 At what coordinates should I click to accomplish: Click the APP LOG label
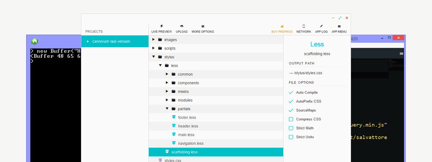(321, 32)
